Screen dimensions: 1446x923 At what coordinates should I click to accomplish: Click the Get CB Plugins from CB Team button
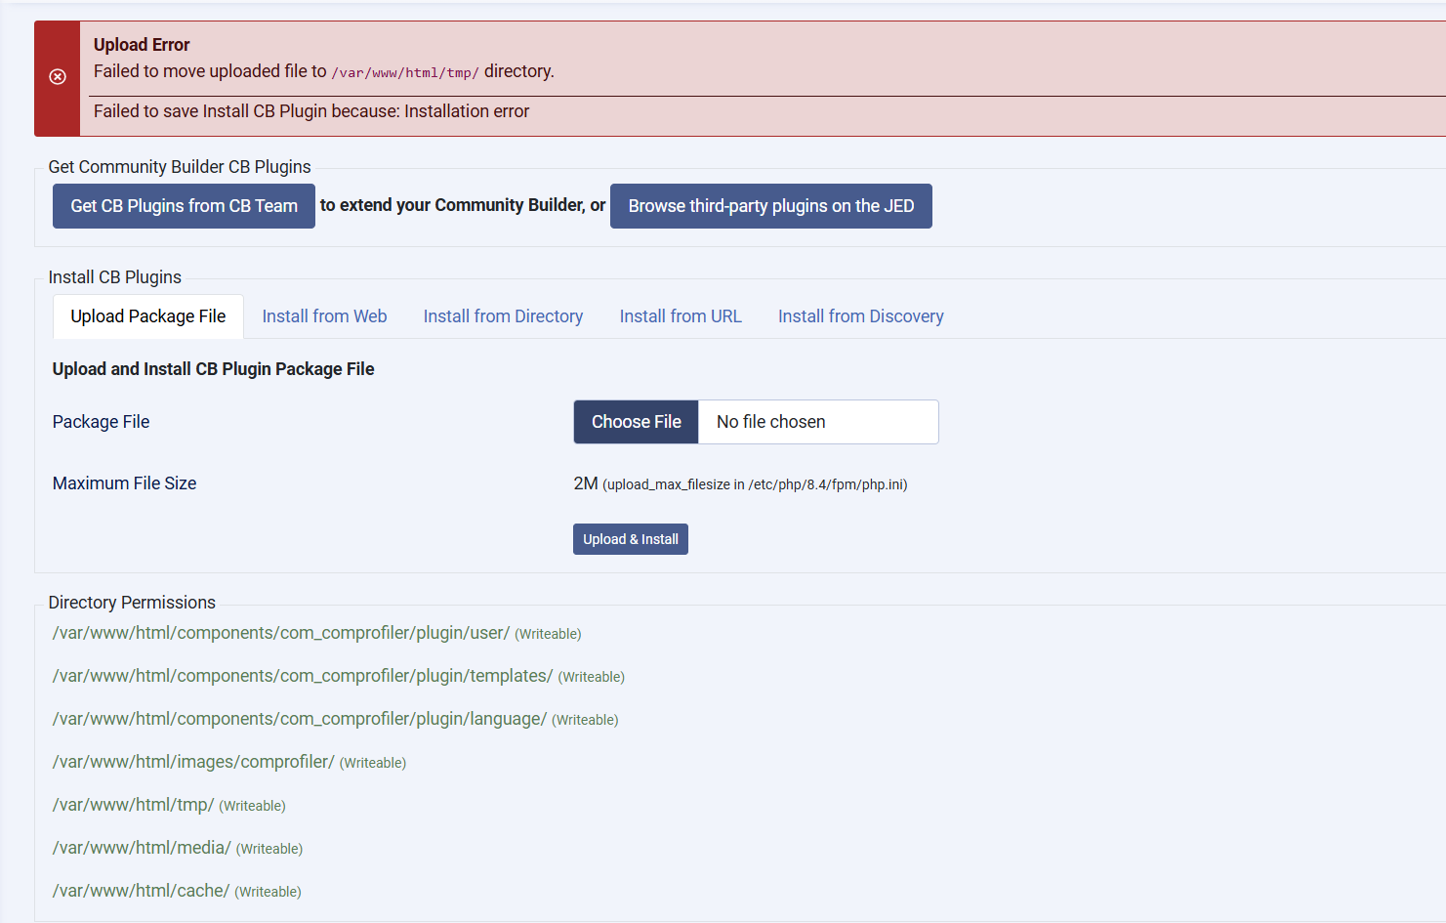(x=184, y=206)
